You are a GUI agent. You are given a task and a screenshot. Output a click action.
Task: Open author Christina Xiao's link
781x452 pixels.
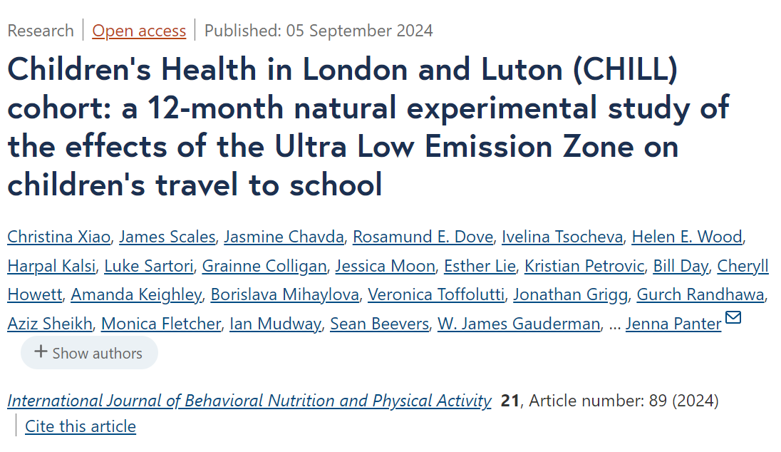(x=58, y=237)
